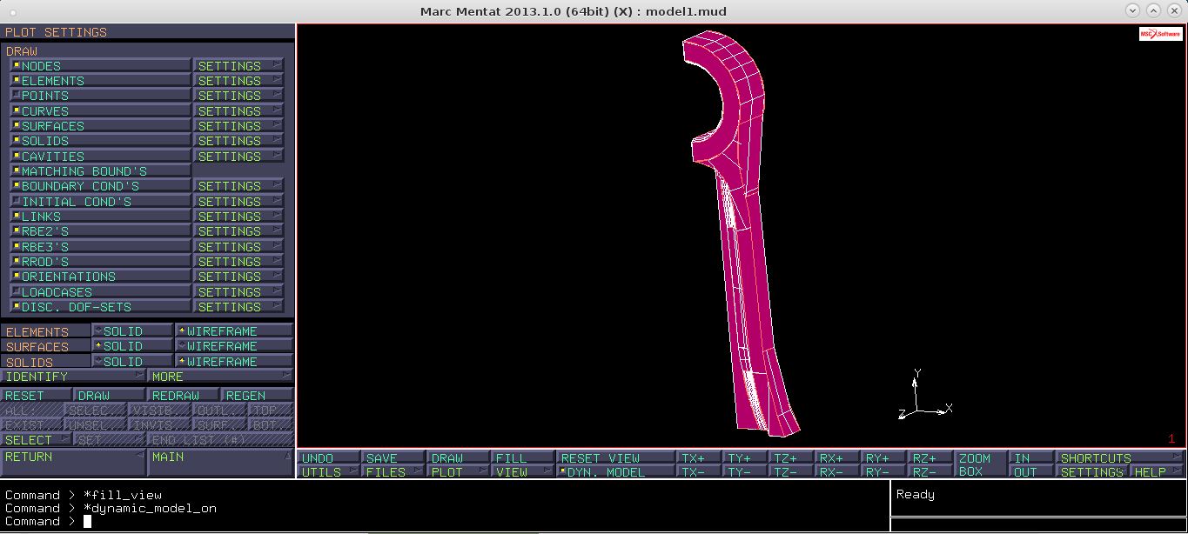The image size is (1188, 534).
Task: Open the UTILS menu
Action: (x=329, y=471)
